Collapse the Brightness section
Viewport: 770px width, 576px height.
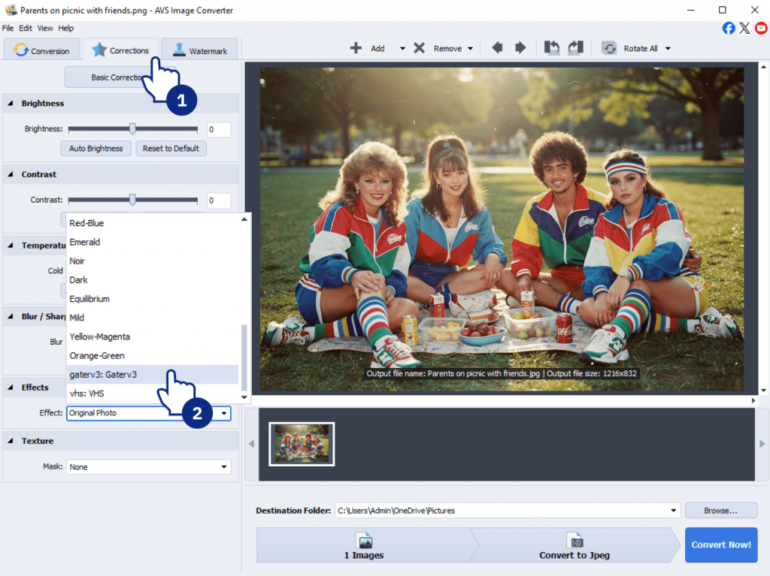tap(11, 104)
